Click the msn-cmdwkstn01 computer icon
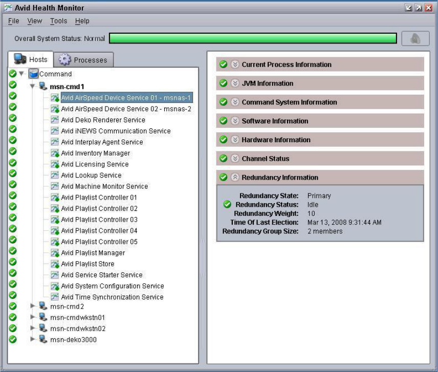 tap(43, 317)
